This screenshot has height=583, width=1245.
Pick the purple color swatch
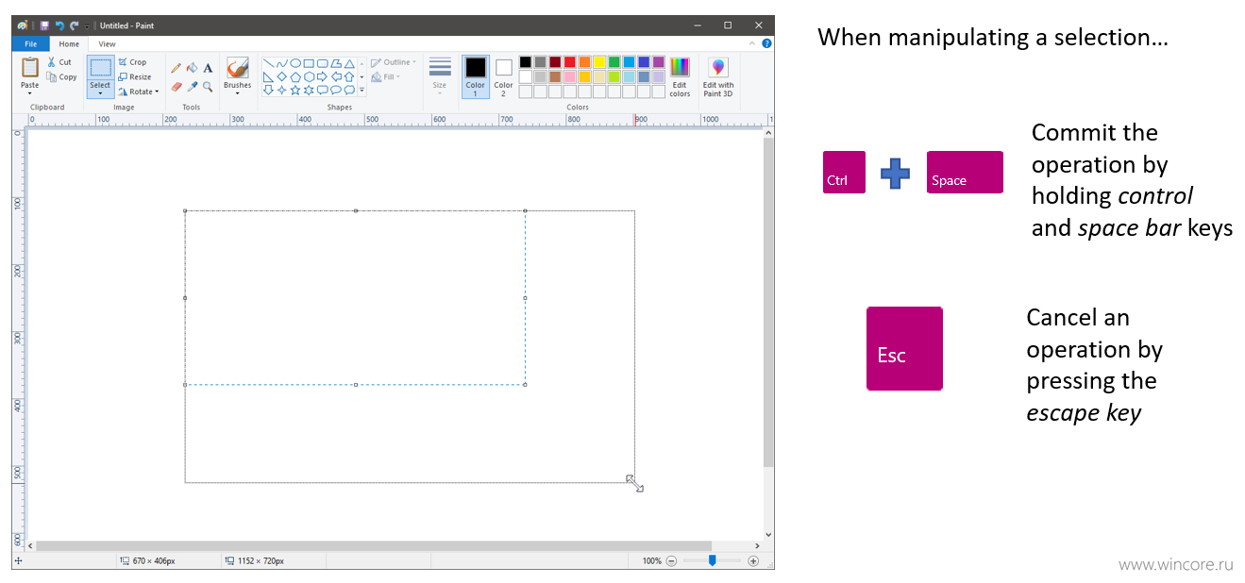click(x=658, y=62)
